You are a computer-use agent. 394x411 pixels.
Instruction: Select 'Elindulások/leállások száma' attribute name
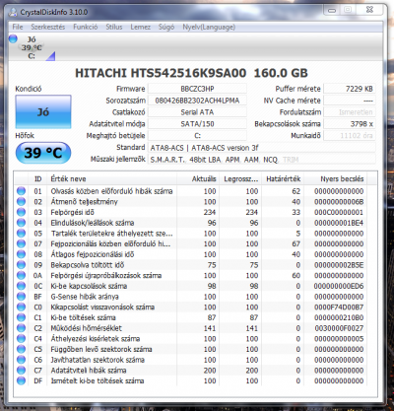(93, 223)
